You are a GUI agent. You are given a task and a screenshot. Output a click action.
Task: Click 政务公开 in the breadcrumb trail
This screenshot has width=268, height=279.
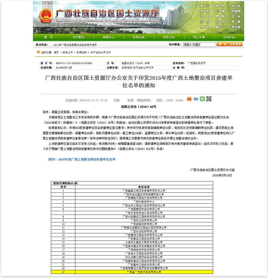pyautogui.click(x=68, y=52)
